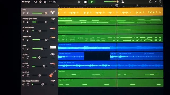Viewport: 170px width, 95px height.
Task: Solo the Synths 1 track
Action: (28, 58)
